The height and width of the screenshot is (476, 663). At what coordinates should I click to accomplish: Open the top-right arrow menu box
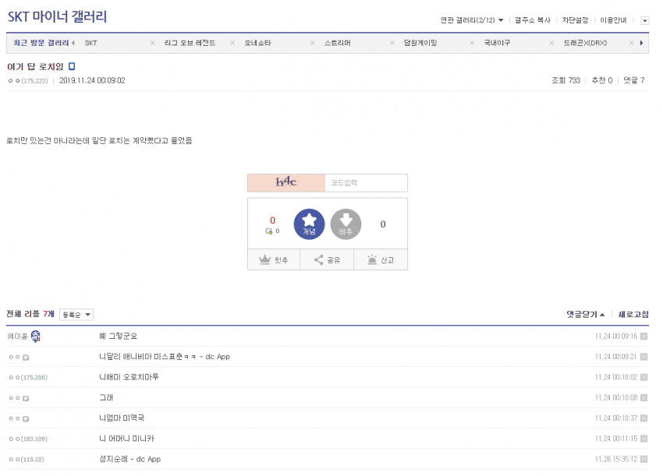pyautogui.click(x=644, y=20)
